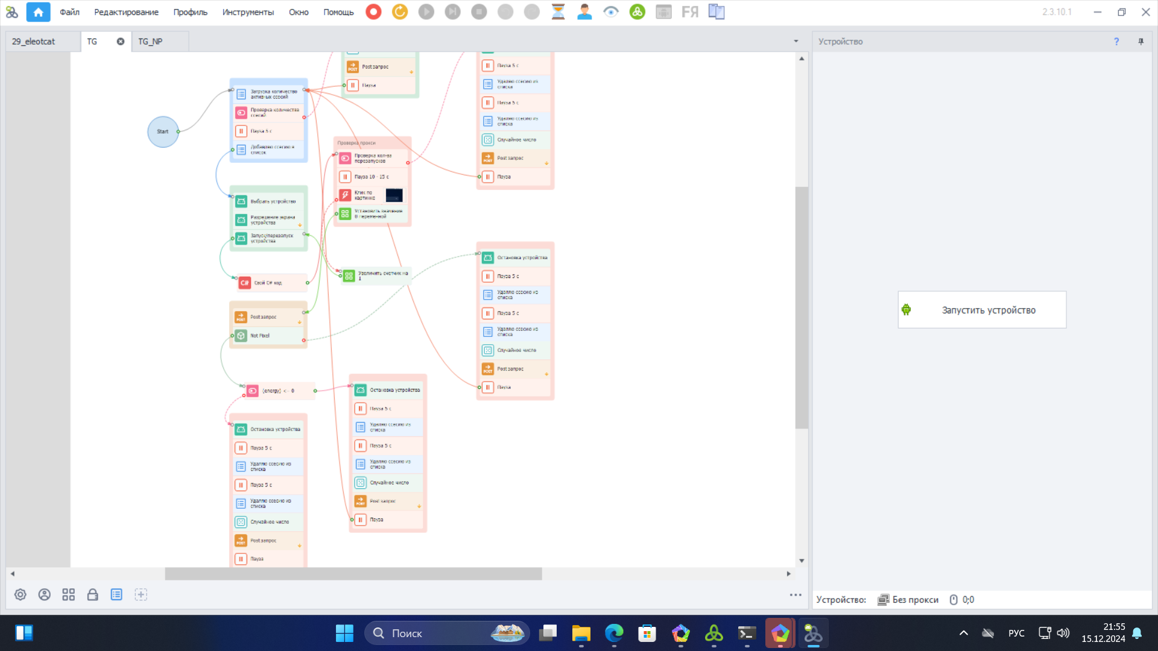Select Добавляю сессию в список action
Image resolution: width=1158 pixels, height=651 pixels.
coord(269,149)
